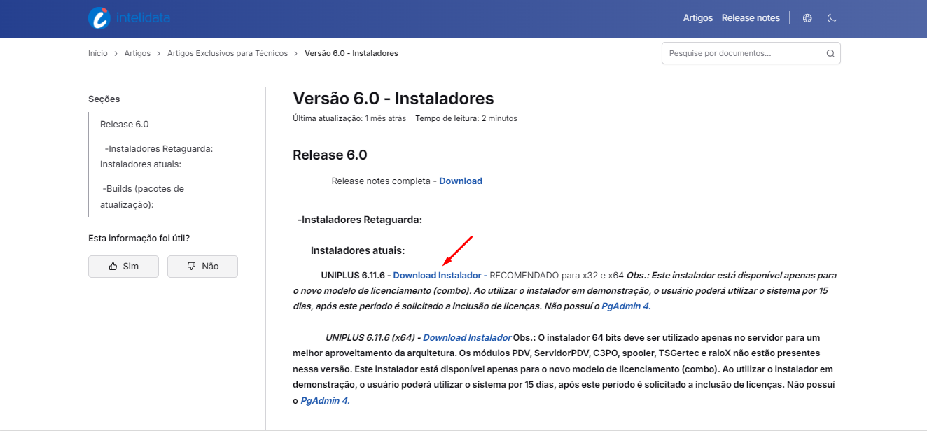Go to Artigos breadcrumb

tap(137, 53)
